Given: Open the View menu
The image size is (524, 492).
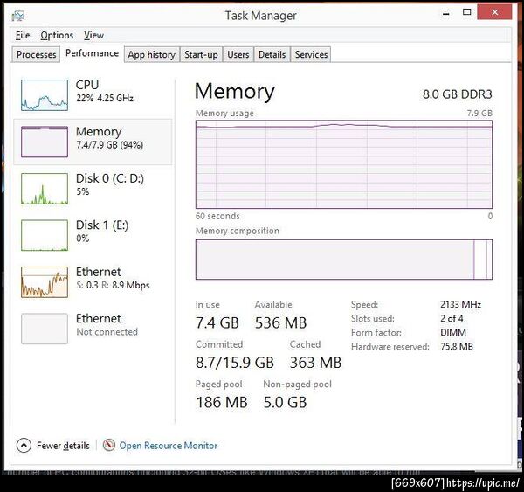Looking at the screenshot, I should (x=93, y=35).
